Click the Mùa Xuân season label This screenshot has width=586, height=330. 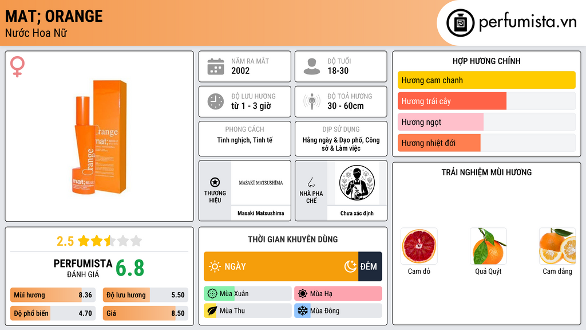tap(234, 294)
